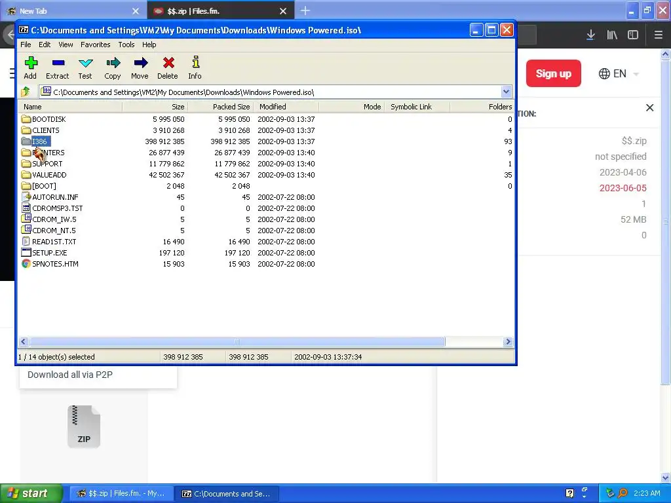The image size is (671, 503).
Task: Close the New Tab browser tab
Action: (x=136, y=11)
